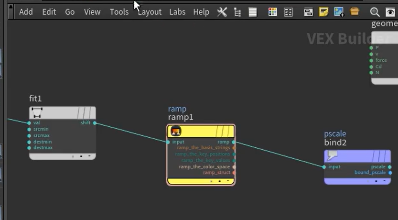The width and height of the screenshot is (398, 220).
Task: Open the node color palette icon
Action: point(273,12)
